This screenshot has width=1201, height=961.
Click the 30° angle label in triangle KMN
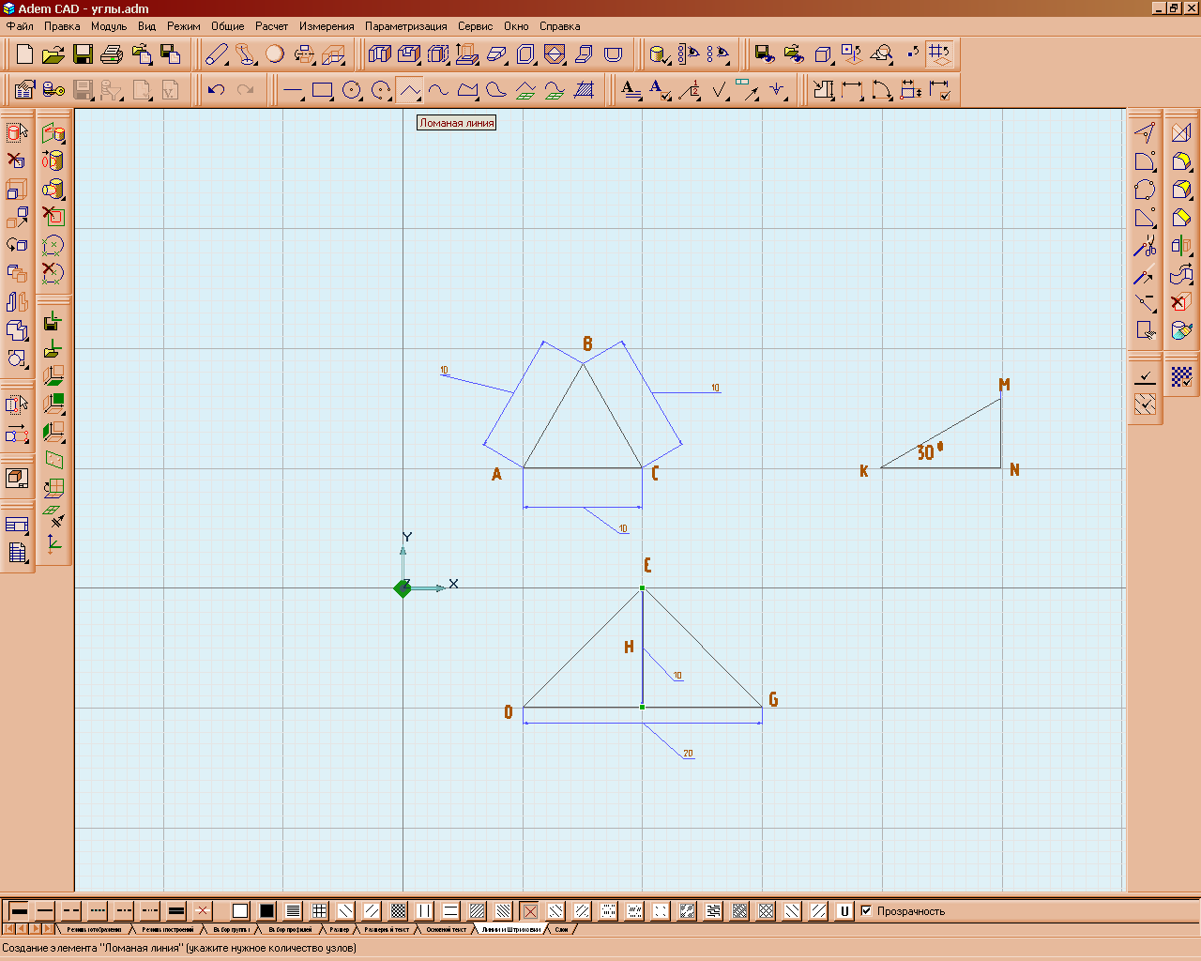[929, 451]
